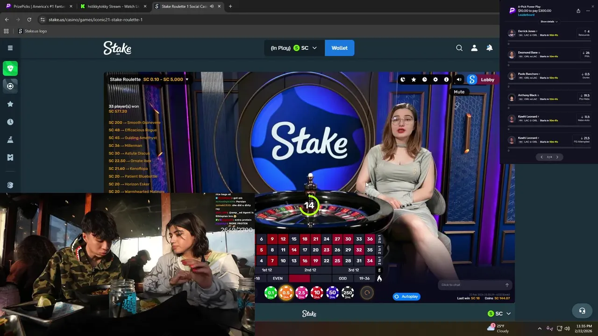Open the user profile icon
598x336 pixels.
(x=474, y=48)
